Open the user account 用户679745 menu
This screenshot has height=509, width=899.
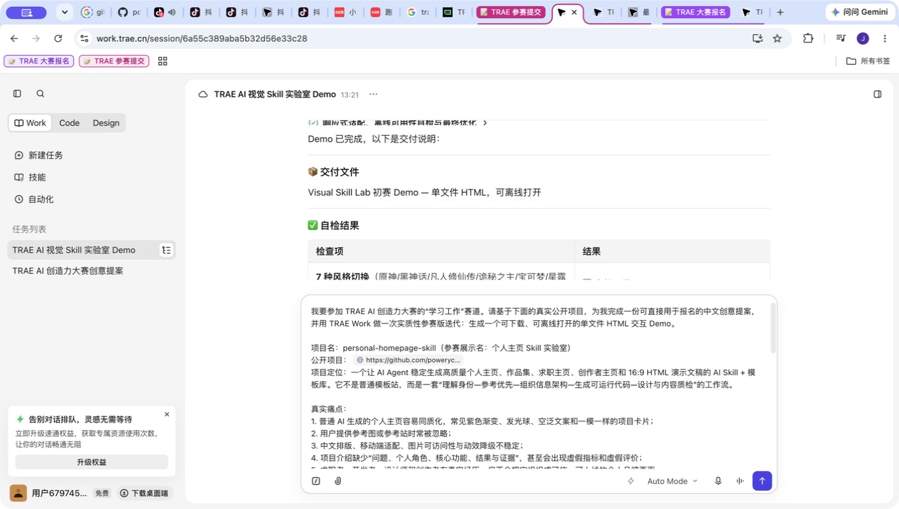coord(48,493)
